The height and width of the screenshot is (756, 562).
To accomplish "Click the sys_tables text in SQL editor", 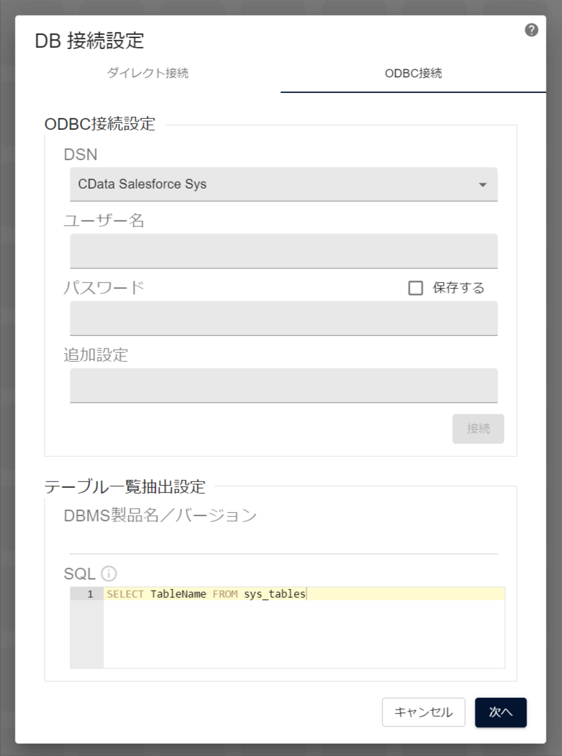I will click(x=274, y=594).
